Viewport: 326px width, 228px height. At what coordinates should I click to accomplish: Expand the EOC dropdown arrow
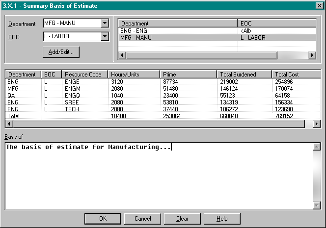click(104, 36)
